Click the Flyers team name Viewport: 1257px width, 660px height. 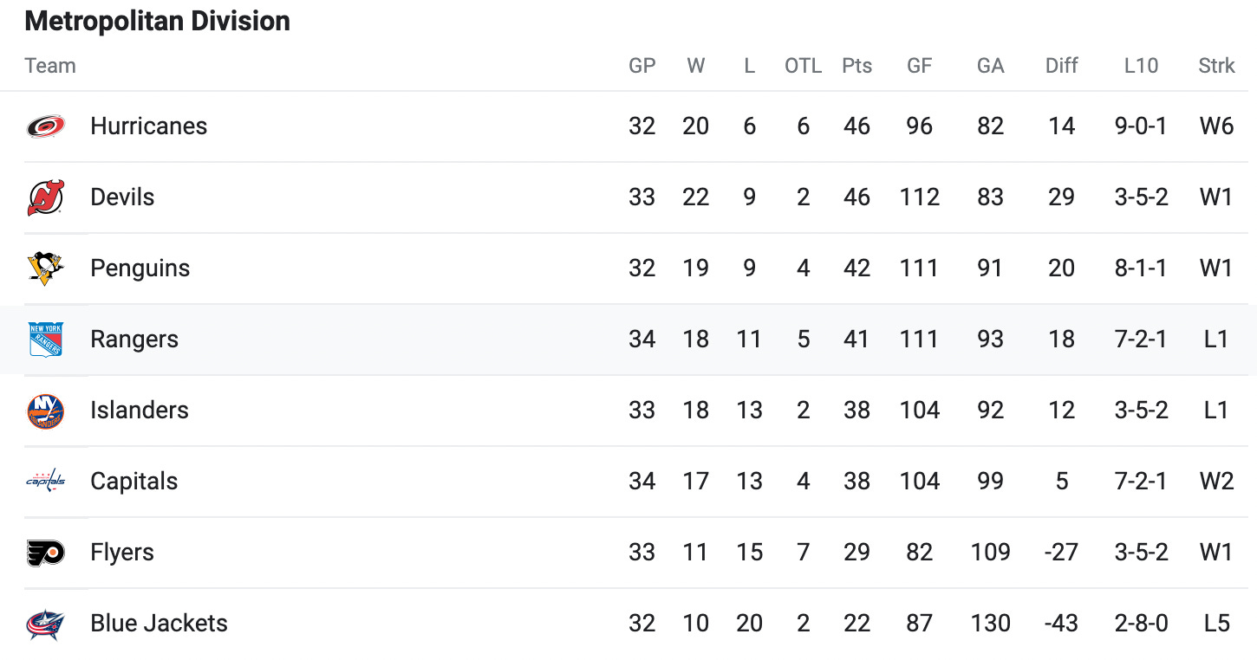(122, 553)
